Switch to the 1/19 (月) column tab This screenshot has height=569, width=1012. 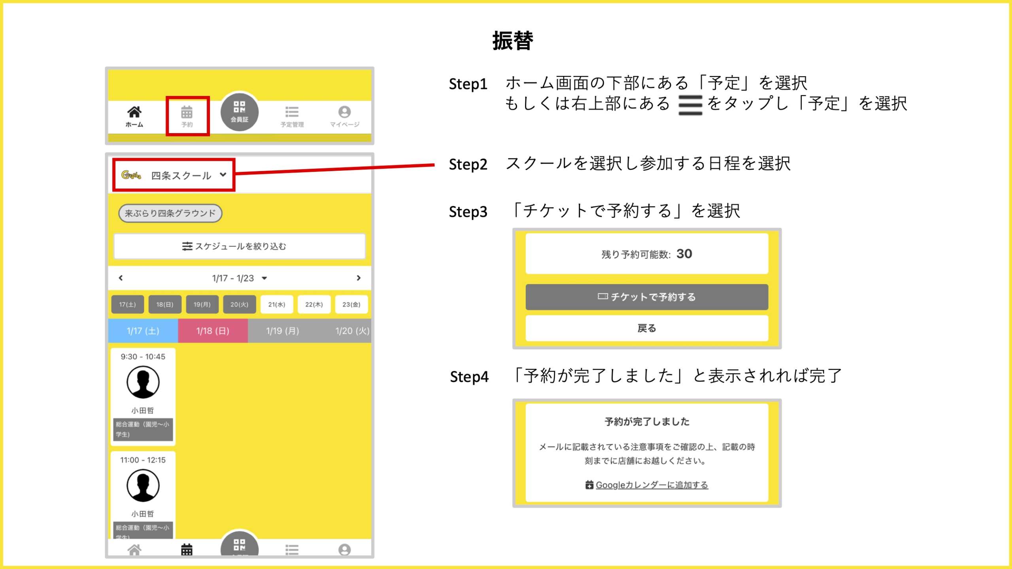(x=282, y=331)
